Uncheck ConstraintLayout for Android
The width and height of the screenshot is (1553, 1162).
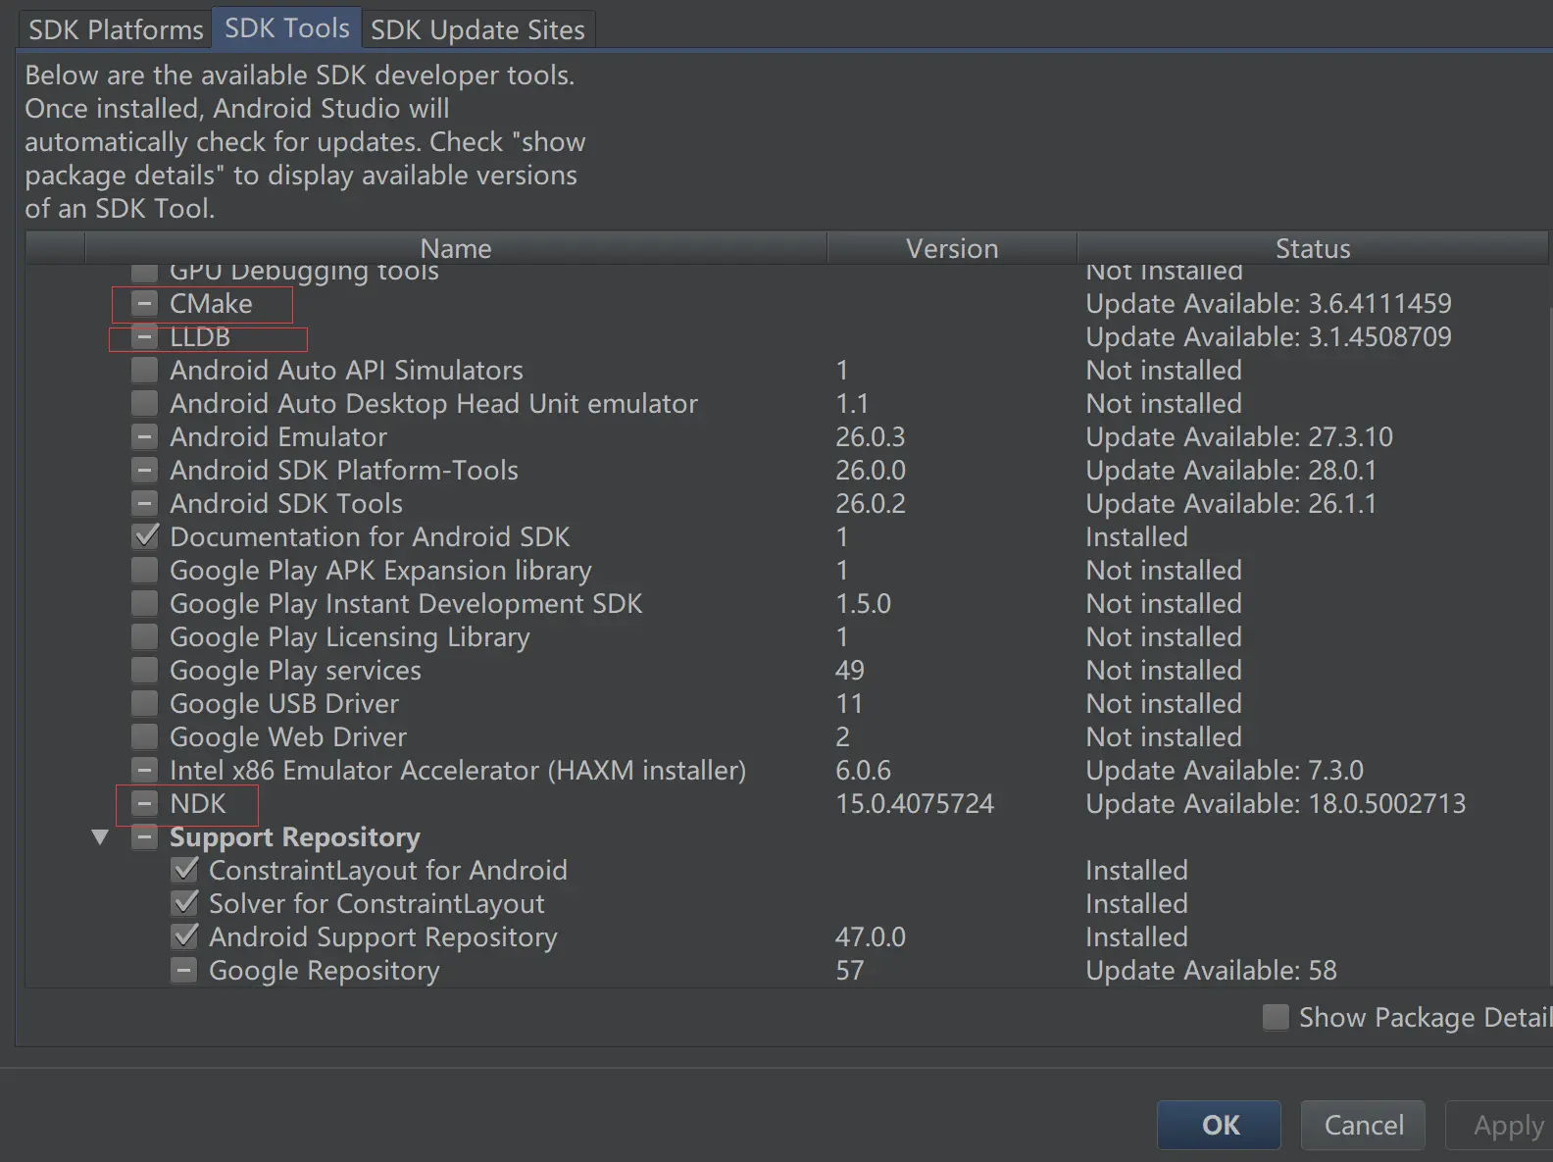point(184,871)
